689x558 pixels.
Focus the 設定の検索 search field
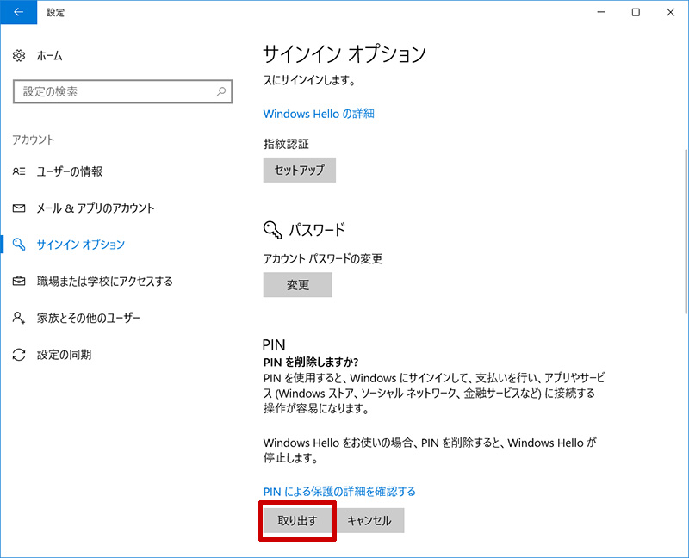tap(122, 91)
